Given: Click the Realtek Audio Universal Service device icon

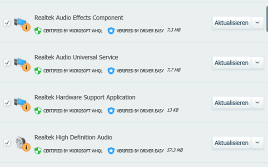Looking at the screenshot, I should (x=22, y=64).
